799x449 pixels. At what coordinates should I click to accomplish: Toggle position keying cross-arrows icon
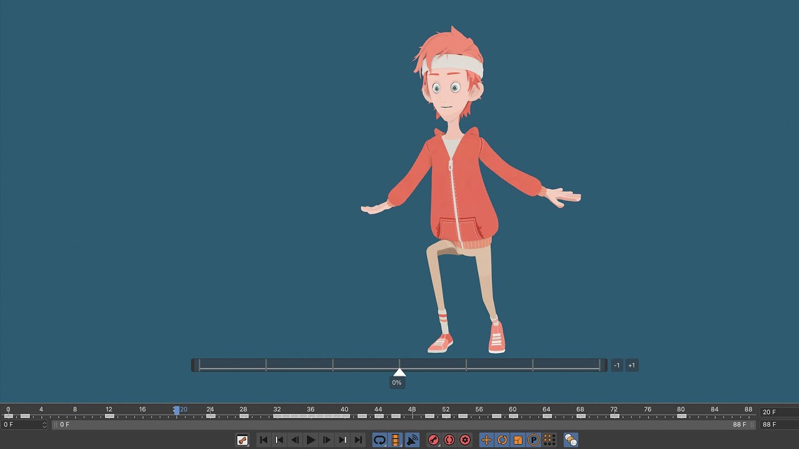click(x=486, y=440)
